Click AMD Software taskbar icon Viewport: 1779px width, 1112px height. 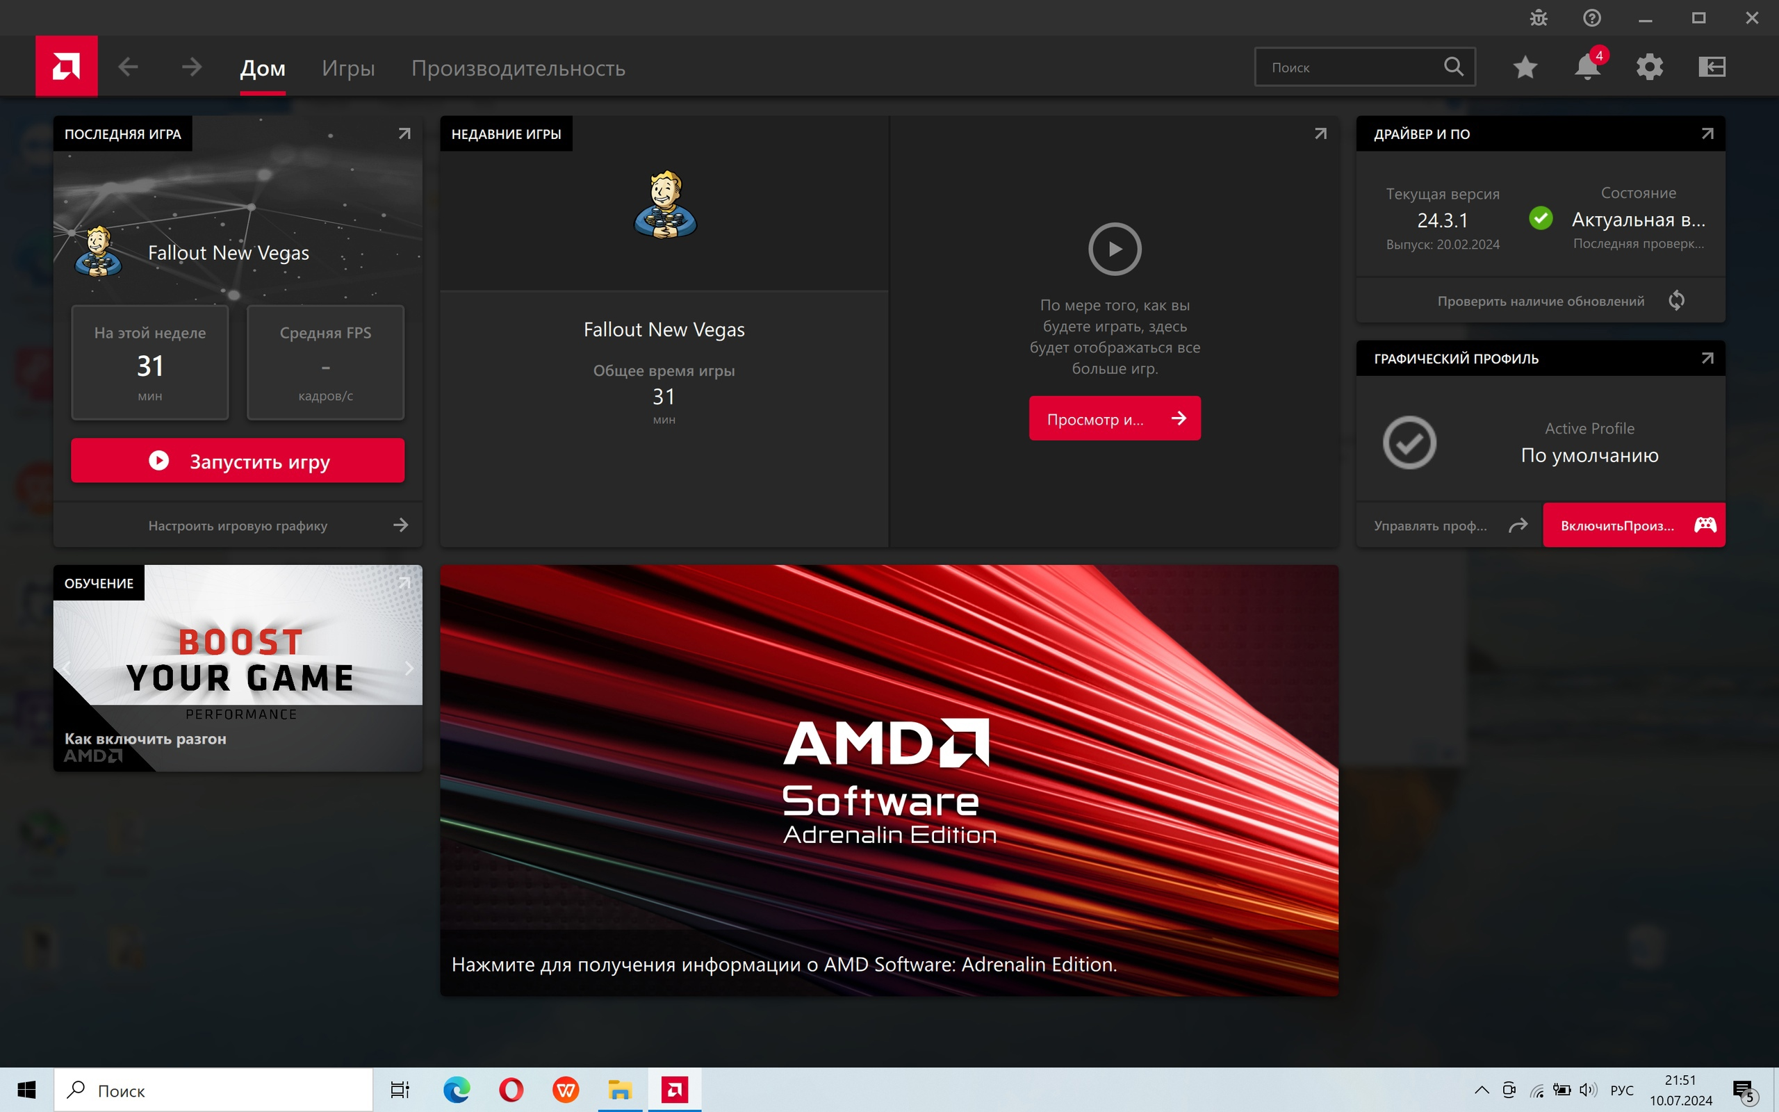coord(674,1090)
